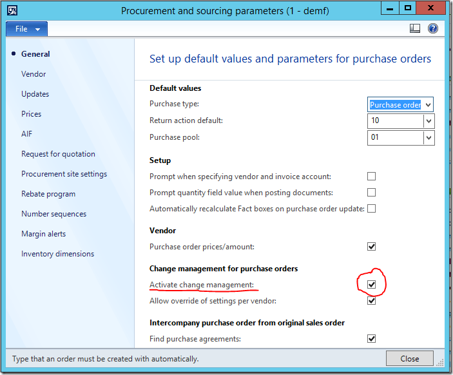Screen dimensions: 453x375
Task: Select the Inventory dimensions section
Action: tap(57, 254)
